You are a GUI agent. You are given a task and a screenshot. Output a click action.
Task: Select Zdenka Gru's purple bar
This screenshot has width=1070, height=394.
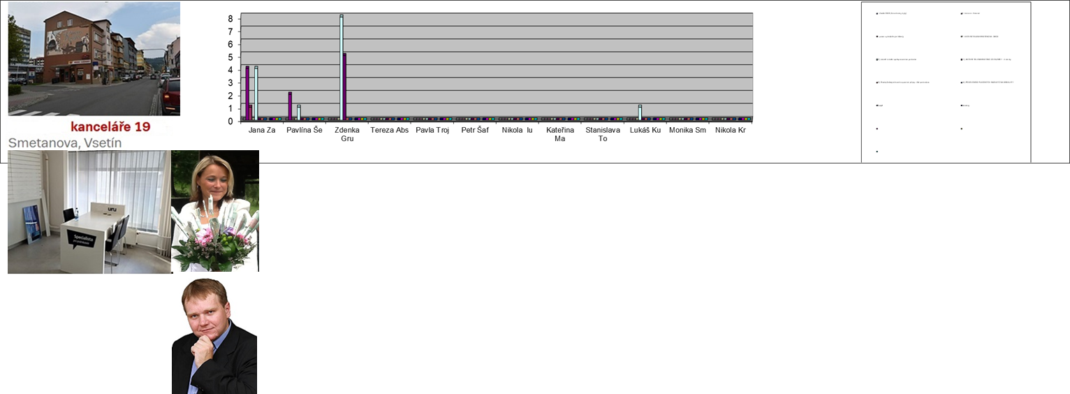(x=345, y=87)
